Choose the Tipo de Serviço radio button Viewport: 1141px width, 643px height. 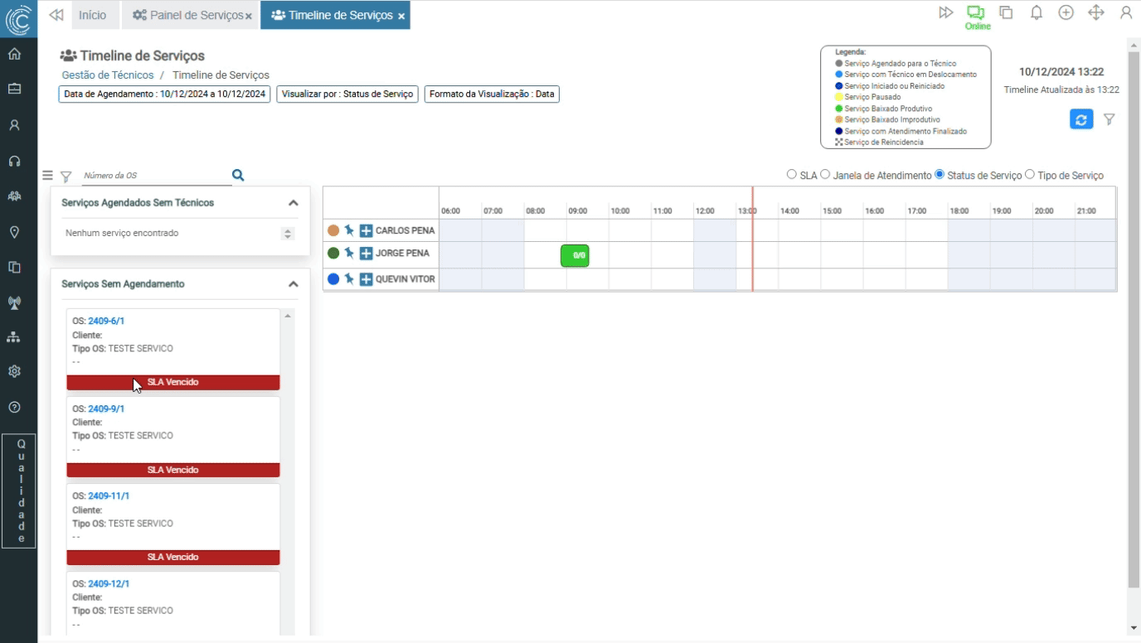pos(1030,175)
